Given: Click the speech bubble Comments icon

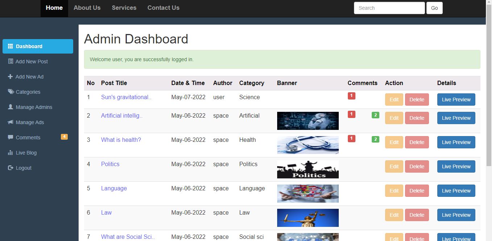Looking at the screenshot, I should [x=11, y=138].
